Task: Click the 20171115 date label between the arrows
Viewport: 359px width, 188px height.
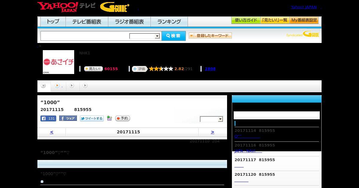Action: click(128, 132)
